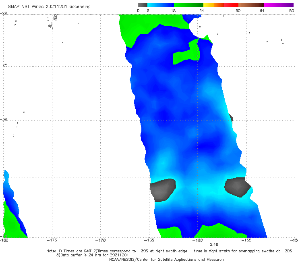Click the longitude label -160
This screenshot has width=298, height=262.
[197, 240]
